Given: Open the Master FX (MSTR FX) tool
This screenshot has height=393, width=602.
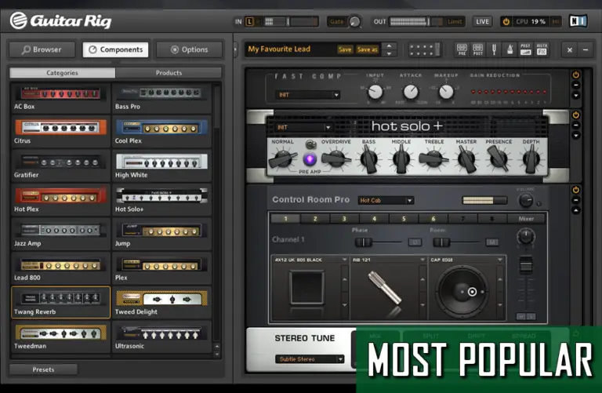Looking at the screenshot, I should point(542,49).
